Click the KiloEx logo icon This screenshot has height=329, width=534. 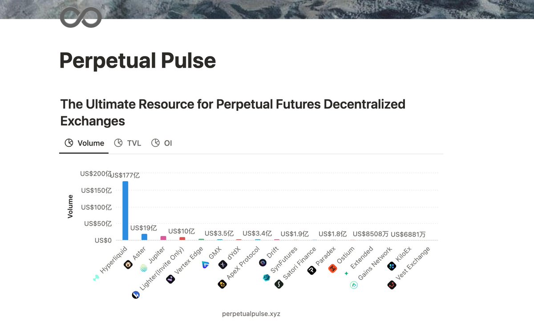(x=392, y=266)
